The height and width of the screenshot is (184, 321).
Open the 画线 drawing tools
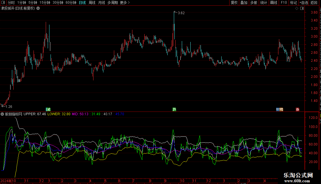274,3
